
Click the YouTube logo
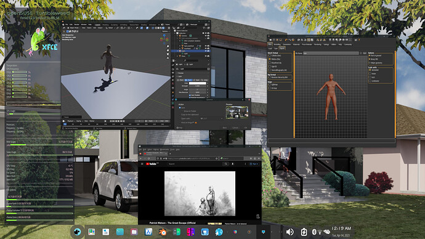click(151, 164)
